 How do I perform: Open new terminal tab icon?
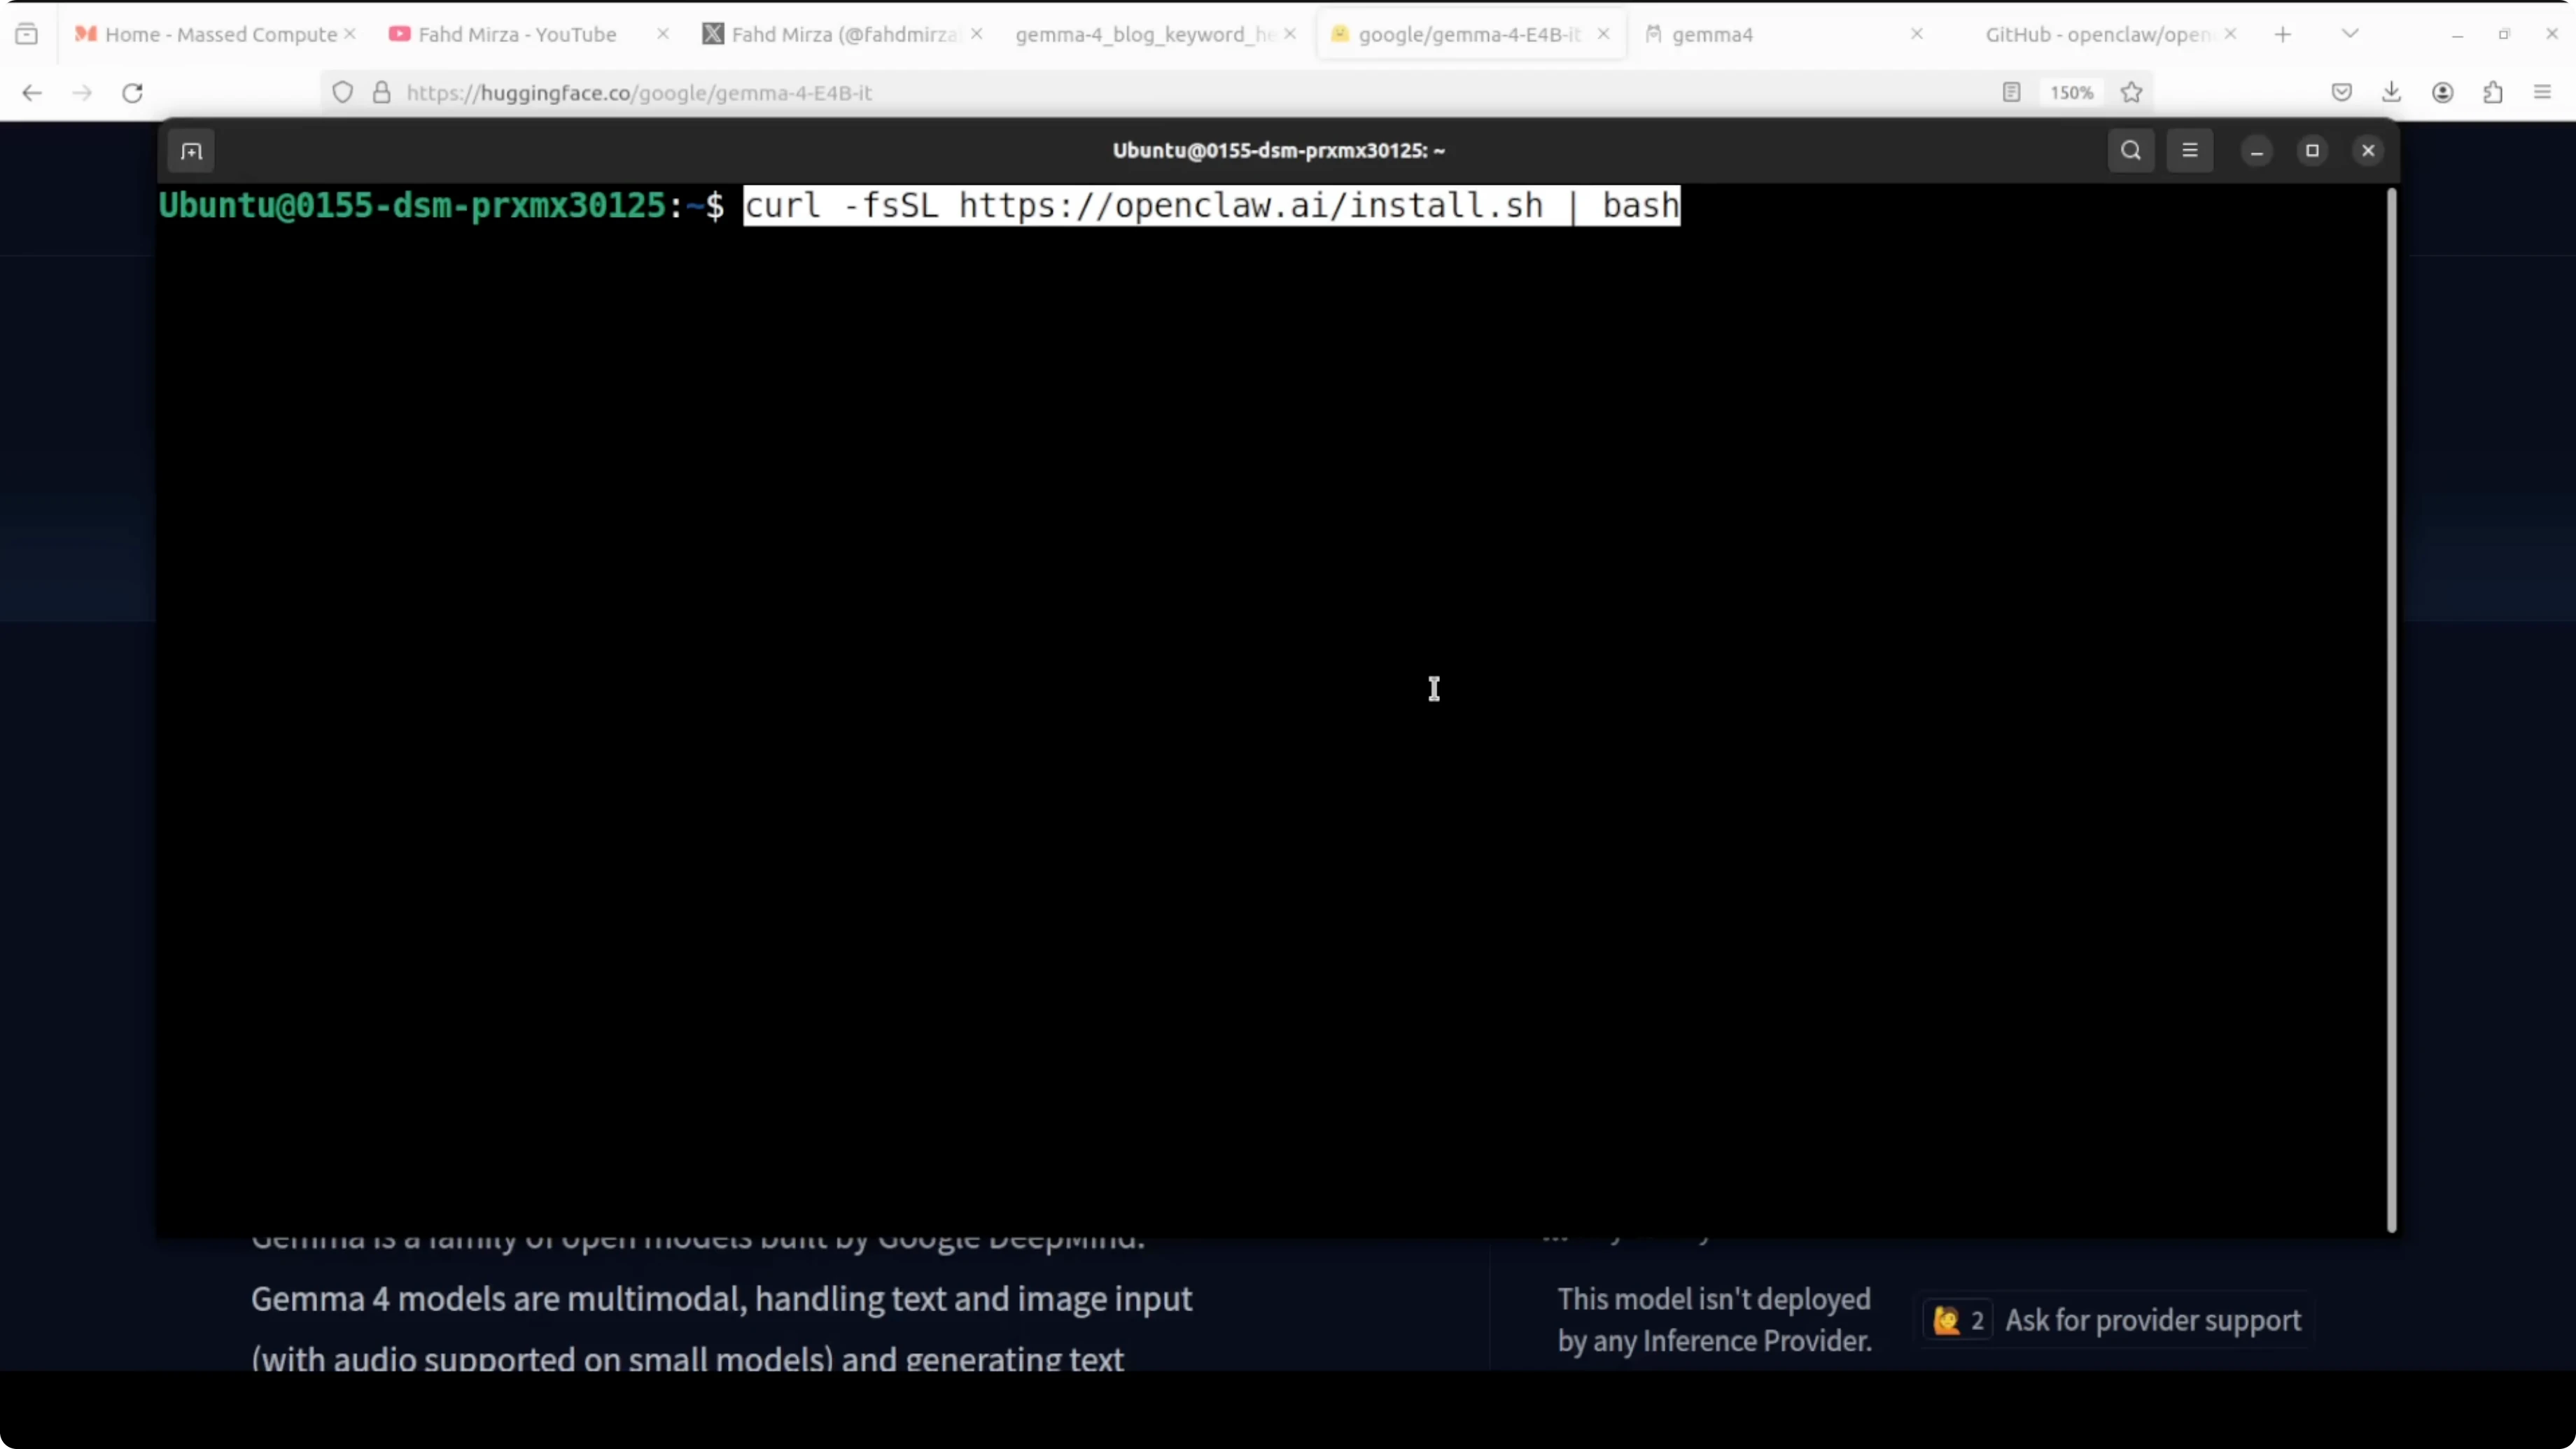(191, 151)
